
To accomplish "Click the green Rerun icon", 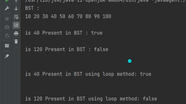I will pyautogui.click(x=7, y=1).
